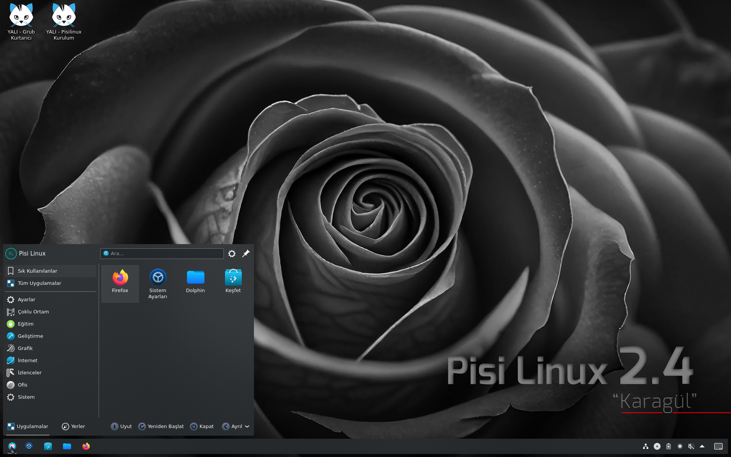Click the Uyut sleep button
Screen dimensions: 731x457
point(121,427)
